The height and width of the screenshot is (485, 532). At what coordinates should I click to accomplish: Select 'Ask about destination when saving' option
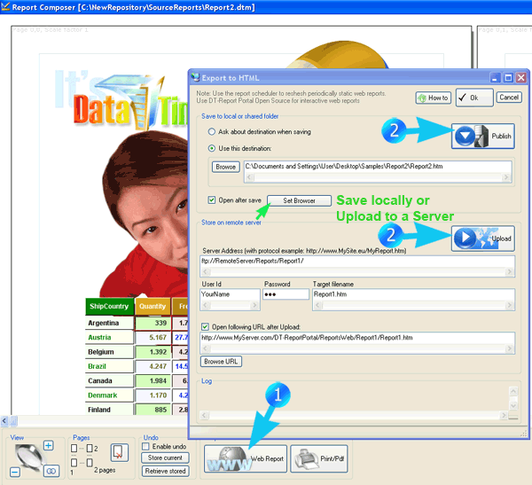click(x=212, y=132)
